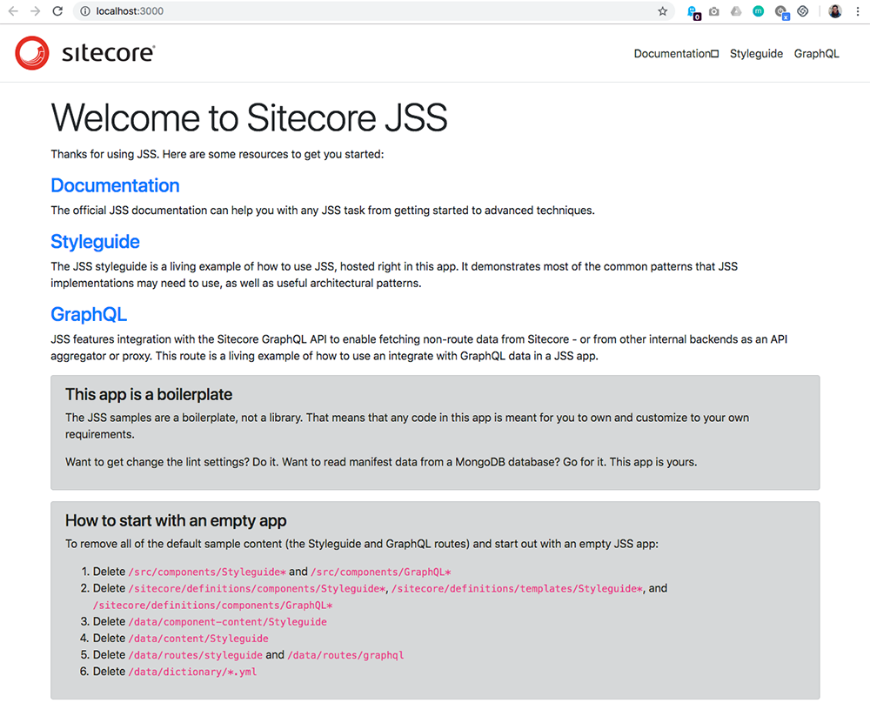Follow the blue GraphQL heading link
Viewport: 870px width, 723px height.
[89, 315]
